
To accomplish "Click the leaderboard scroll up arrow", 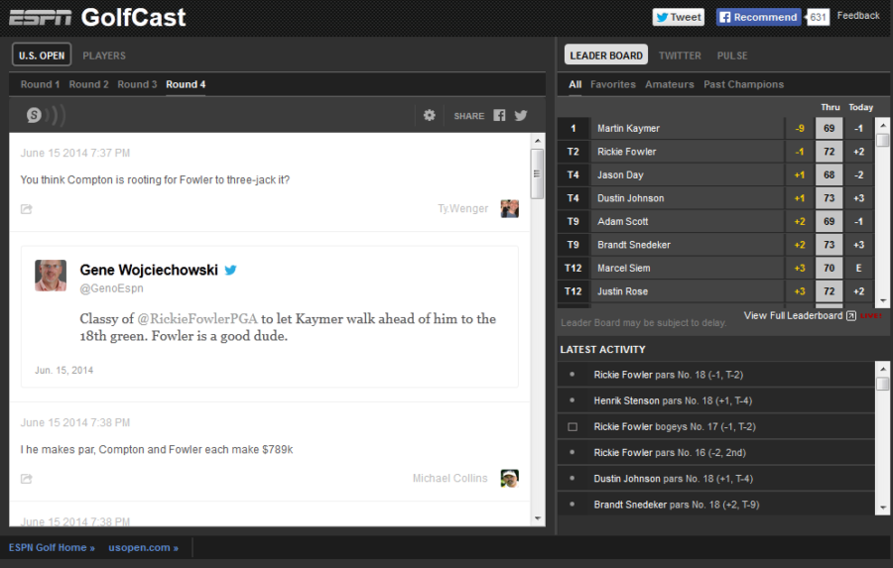I will pyautogui.click(x=883, y=125).
